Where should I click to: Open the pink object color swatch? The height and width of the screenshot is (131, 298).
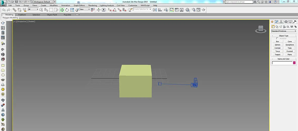coord(294,63)
